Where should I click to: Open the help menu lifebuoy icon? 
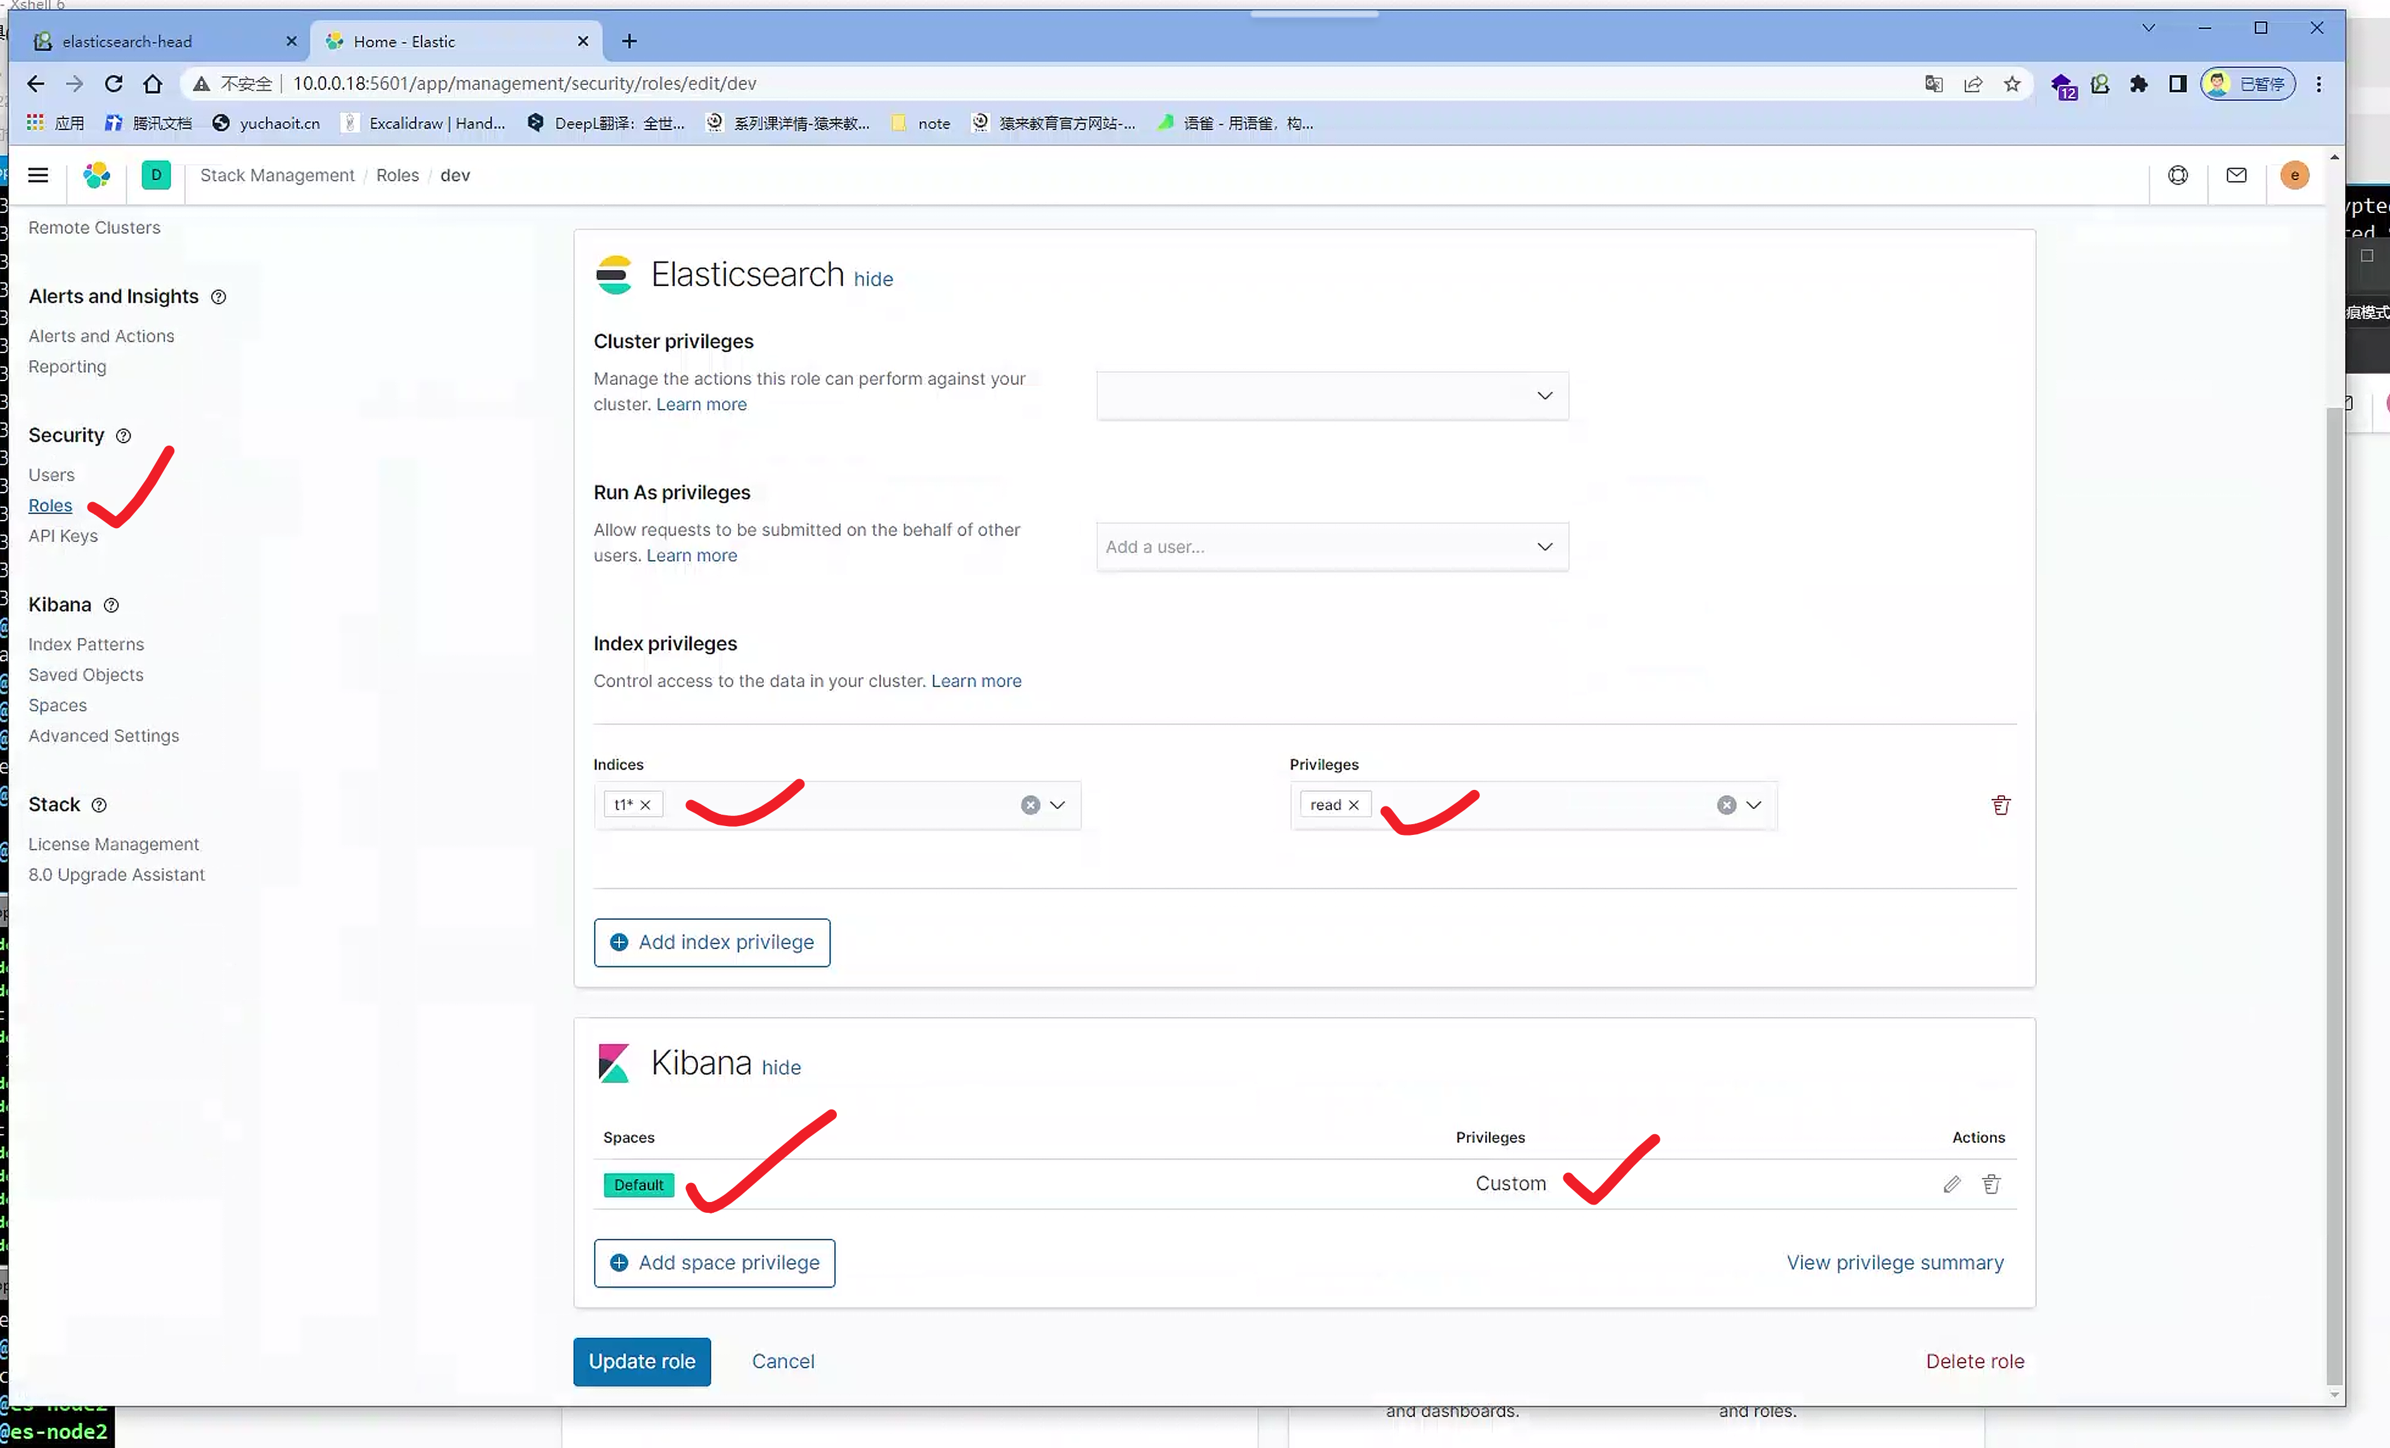click(2178, 176)
